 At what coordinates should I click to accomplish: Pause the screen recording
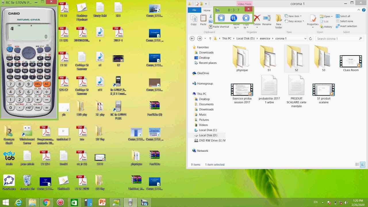click(x=233, y=18)
